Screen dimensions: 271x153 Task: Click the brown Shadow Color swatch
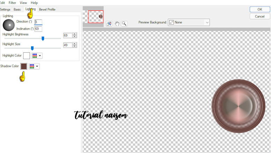click(x=24, y=66)
